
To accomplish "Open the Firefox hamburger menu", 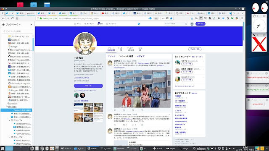I will [242, 18].
